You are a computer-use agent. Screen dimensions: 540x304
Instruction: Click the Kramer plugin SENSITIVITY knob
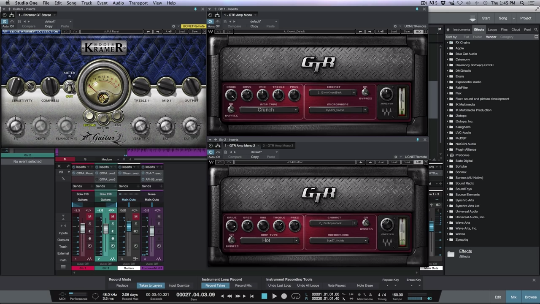tap(16, 86)
